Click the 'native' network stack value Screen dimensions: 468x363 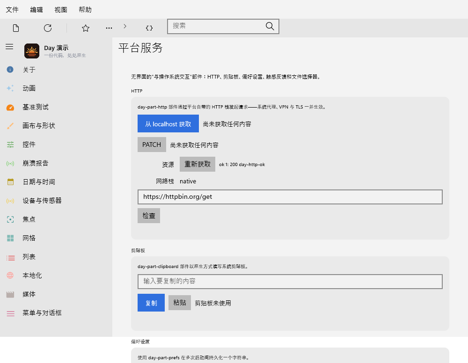[x=188, y=181]
